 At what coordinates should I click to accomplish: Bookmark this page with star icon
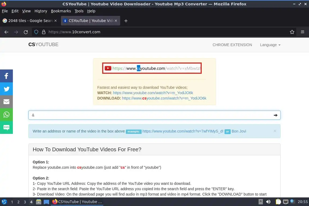(x=292, y=32)
